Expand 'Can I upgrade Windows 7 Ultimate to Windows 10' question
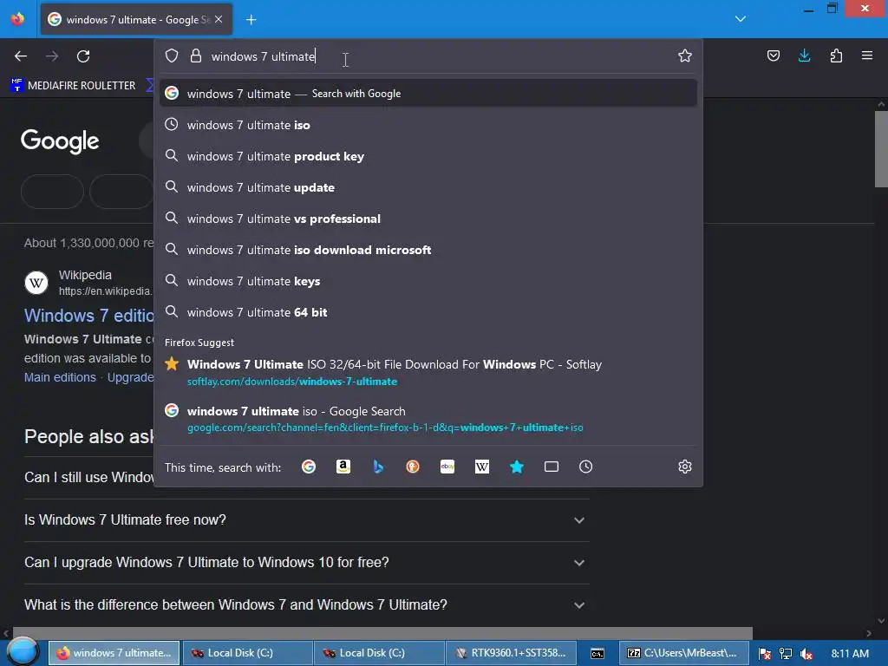Image resolution: width=888 pixels, height=666 pixels. point(306,562)
